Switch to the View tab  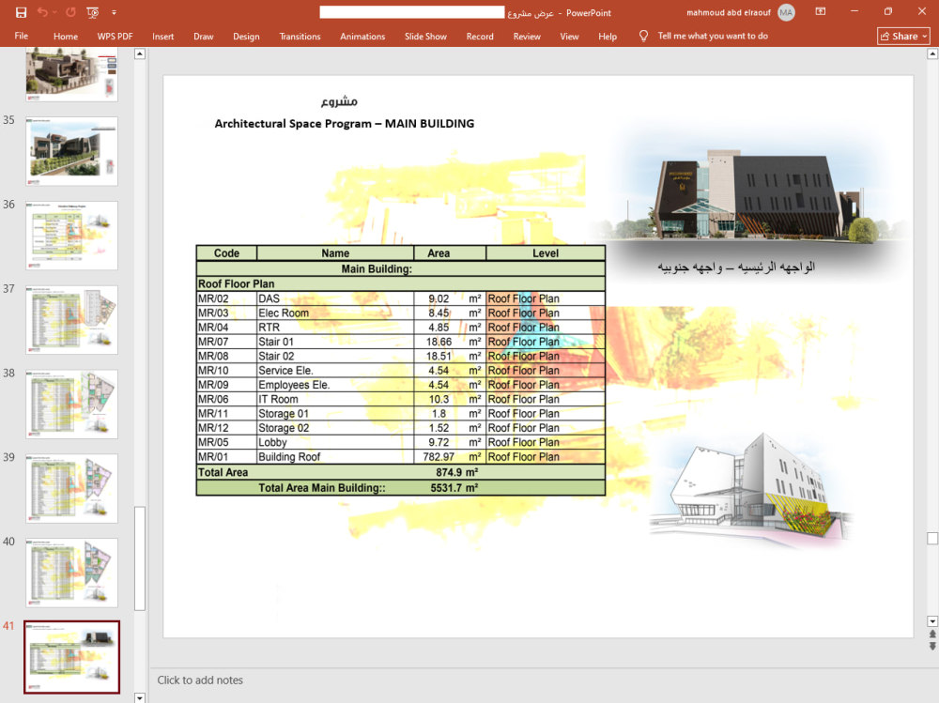coord(569,36)
